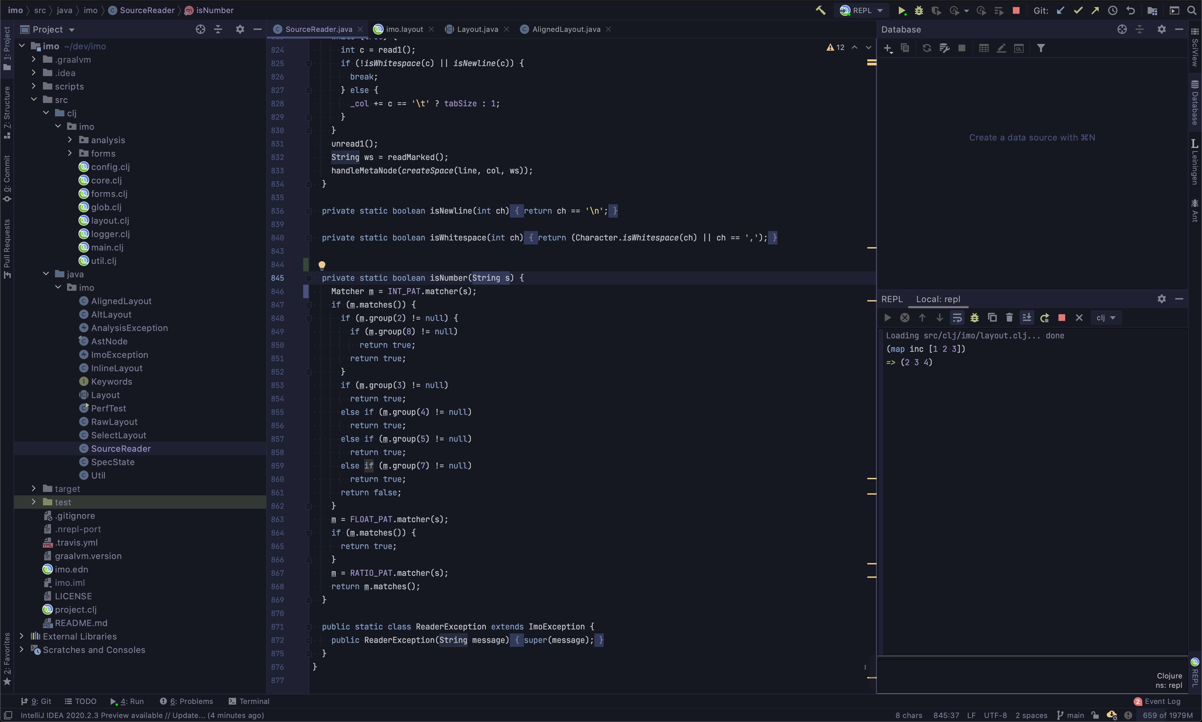Click the Git update project arrow
The image size is (1202, 722).
(x=1060, y=10)
